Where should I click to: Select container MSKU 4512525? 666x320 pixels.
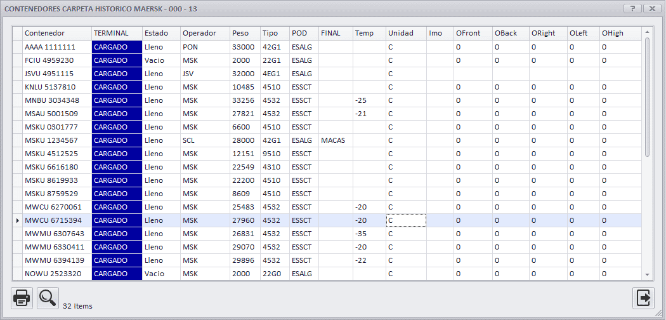click(x=57, y=154)
